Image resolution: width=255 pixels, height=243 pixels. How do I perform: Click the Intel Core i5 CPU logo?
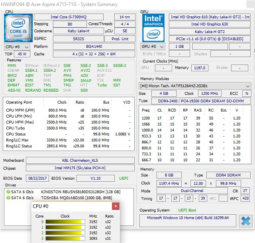pos(18,28)
